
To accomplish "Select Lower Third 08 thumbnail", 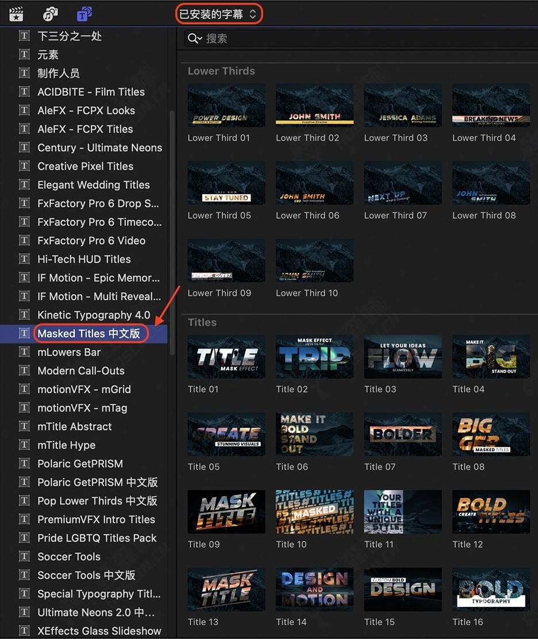I will (491, 183).
